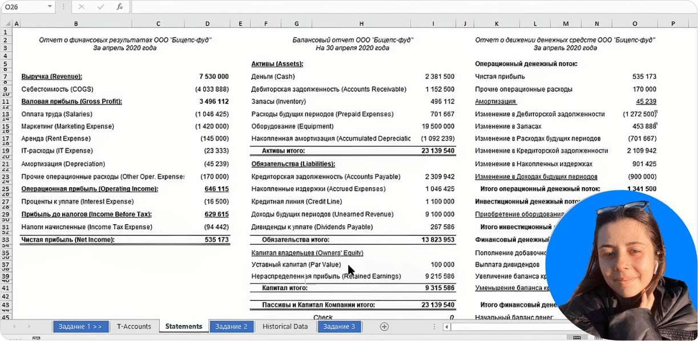The width and height of the screenshot is (698, 341).
Task: Select the gross profit value 3 496 112
Action: 213,102
